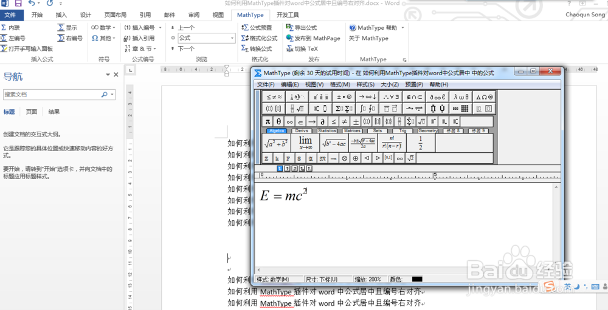Open logical symbols palette (∴∀∃) in MathType
The width and height of the screenshot is (608, 310).
pyautogui.click(x=390, y=96)
